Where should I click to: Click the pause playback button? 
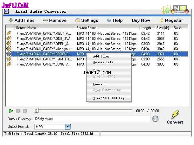click(18, 111)
